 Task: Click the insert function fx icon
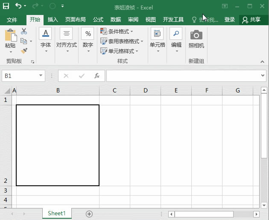point(97,76)
